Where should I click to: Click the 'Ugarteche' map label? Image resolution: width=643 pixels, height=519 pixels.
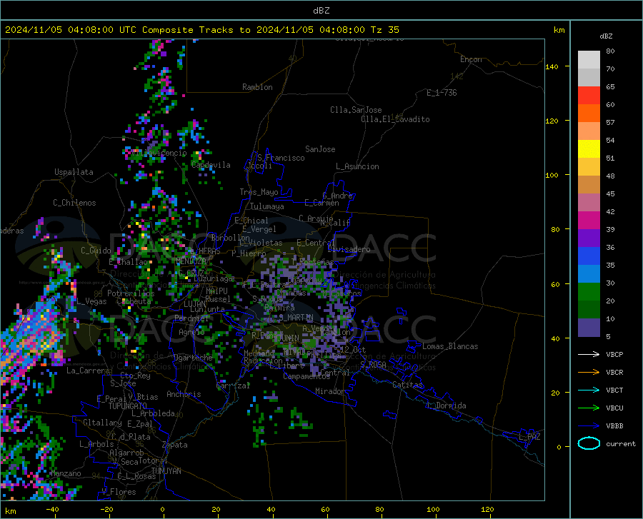click(193, 358)
